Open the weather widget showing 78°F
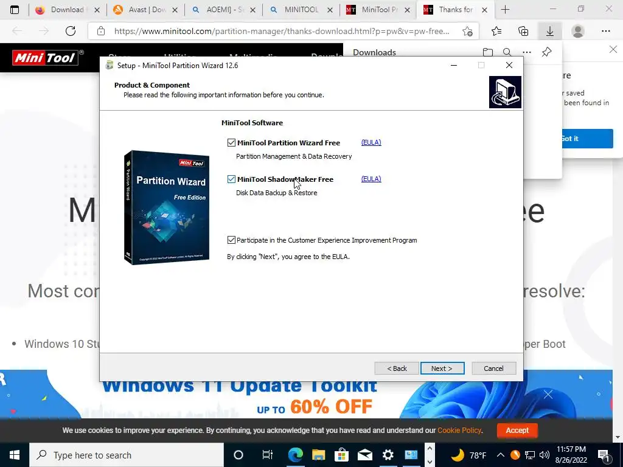Screen dimensions: 623x467 tap(468, 455)
